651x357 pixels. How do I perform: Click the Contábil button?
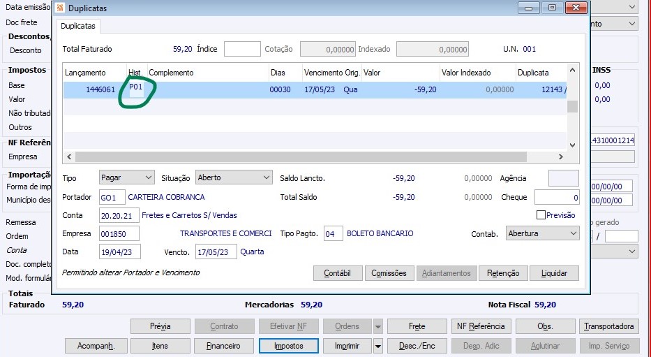coord(338,273)
